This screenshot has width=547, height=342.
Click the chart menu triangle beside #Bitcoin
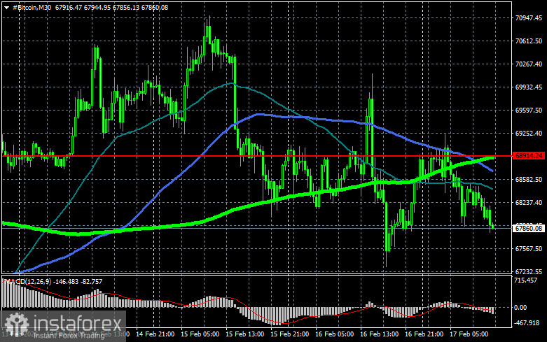tap(6, 7)
